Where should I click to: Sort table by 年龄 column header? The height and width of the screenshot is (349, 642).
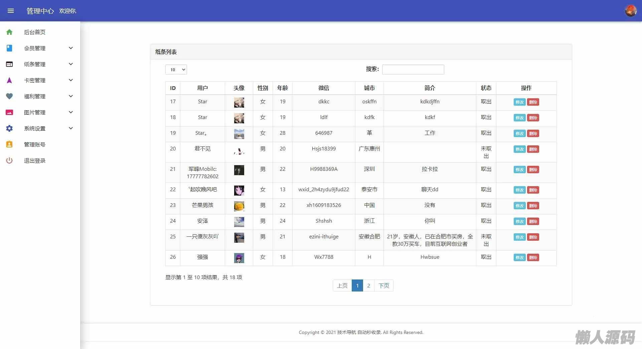282,88
